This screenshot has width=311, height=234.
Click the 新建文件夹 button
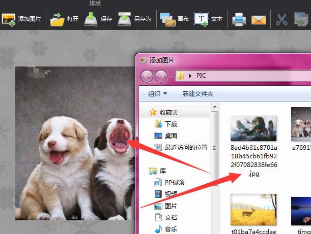click(197, 93)
